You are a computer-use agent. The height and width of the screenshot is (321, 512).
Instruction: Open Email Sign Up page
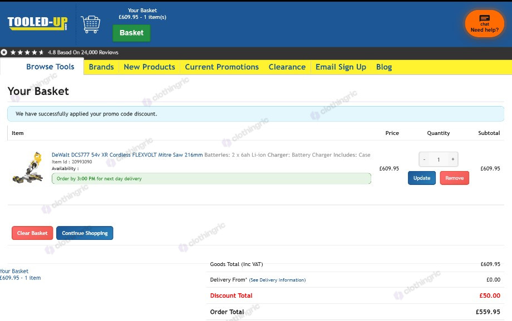(341, 67)
